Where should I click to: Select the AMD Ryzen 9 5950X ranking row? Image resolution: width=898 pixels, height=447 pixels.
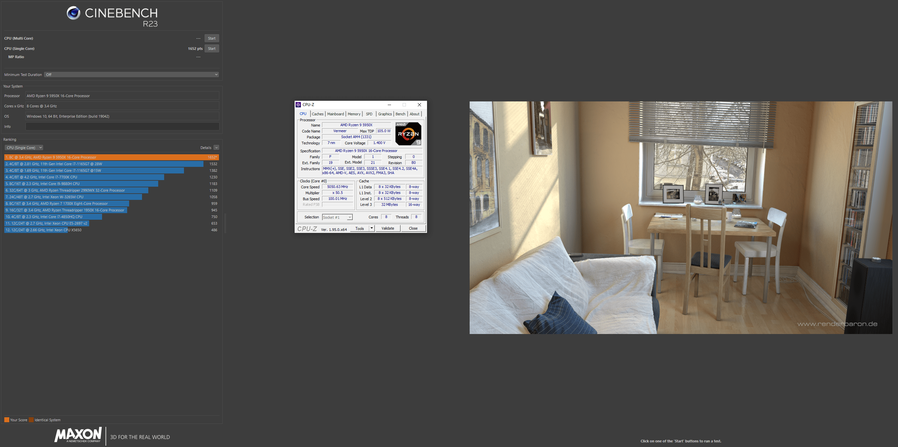tap(112, 157)
